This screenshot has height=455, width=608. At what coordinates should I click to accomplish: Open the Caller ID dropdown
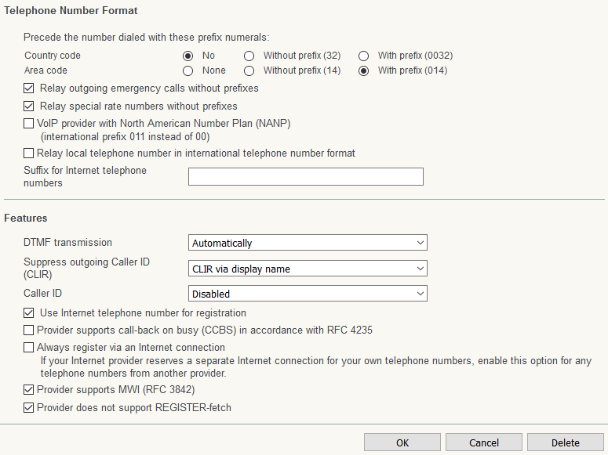click(x=309, y=294)
